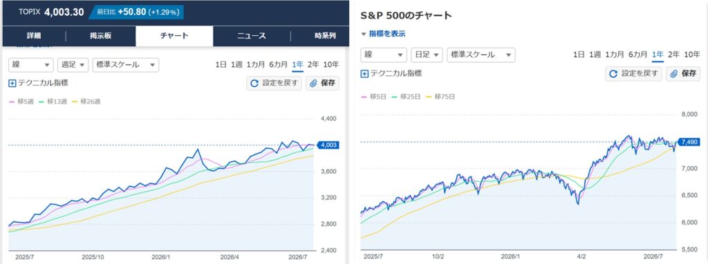Open the 時系列 tab

pyautogui.click(x=325, y=36)
